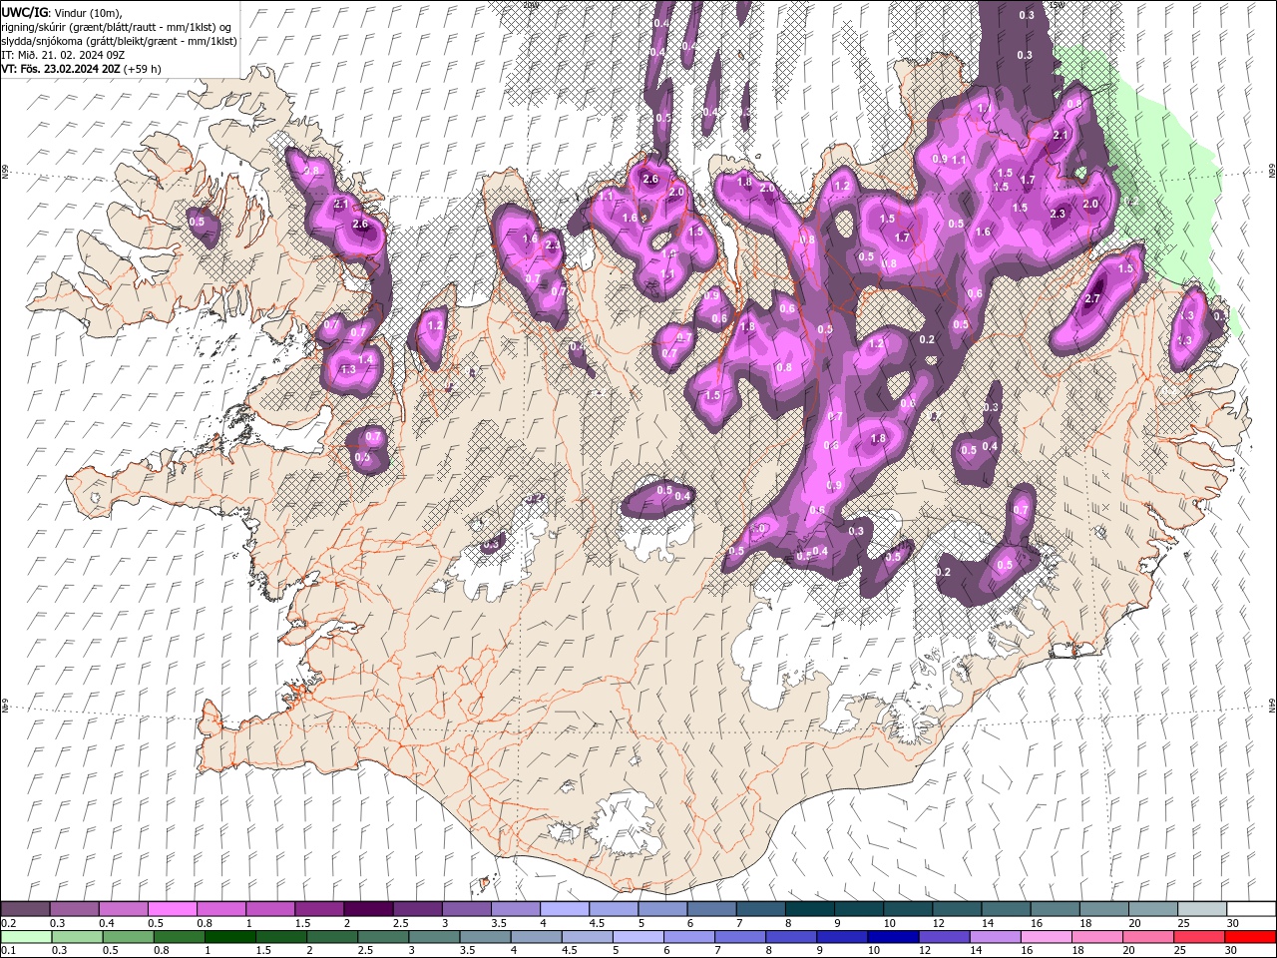Select the white swatch ending the snow scale
This screenshot has width=1277, height=958.
pyautogui.click(x=1250, y=909)
